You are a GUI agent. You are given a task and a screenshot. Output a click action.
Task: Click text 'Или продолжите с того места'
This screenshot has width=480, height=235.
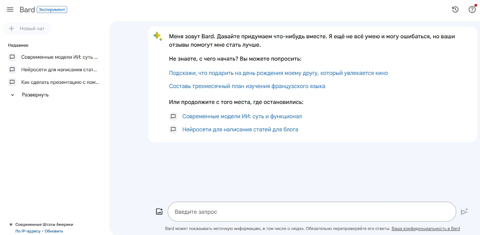210,102
